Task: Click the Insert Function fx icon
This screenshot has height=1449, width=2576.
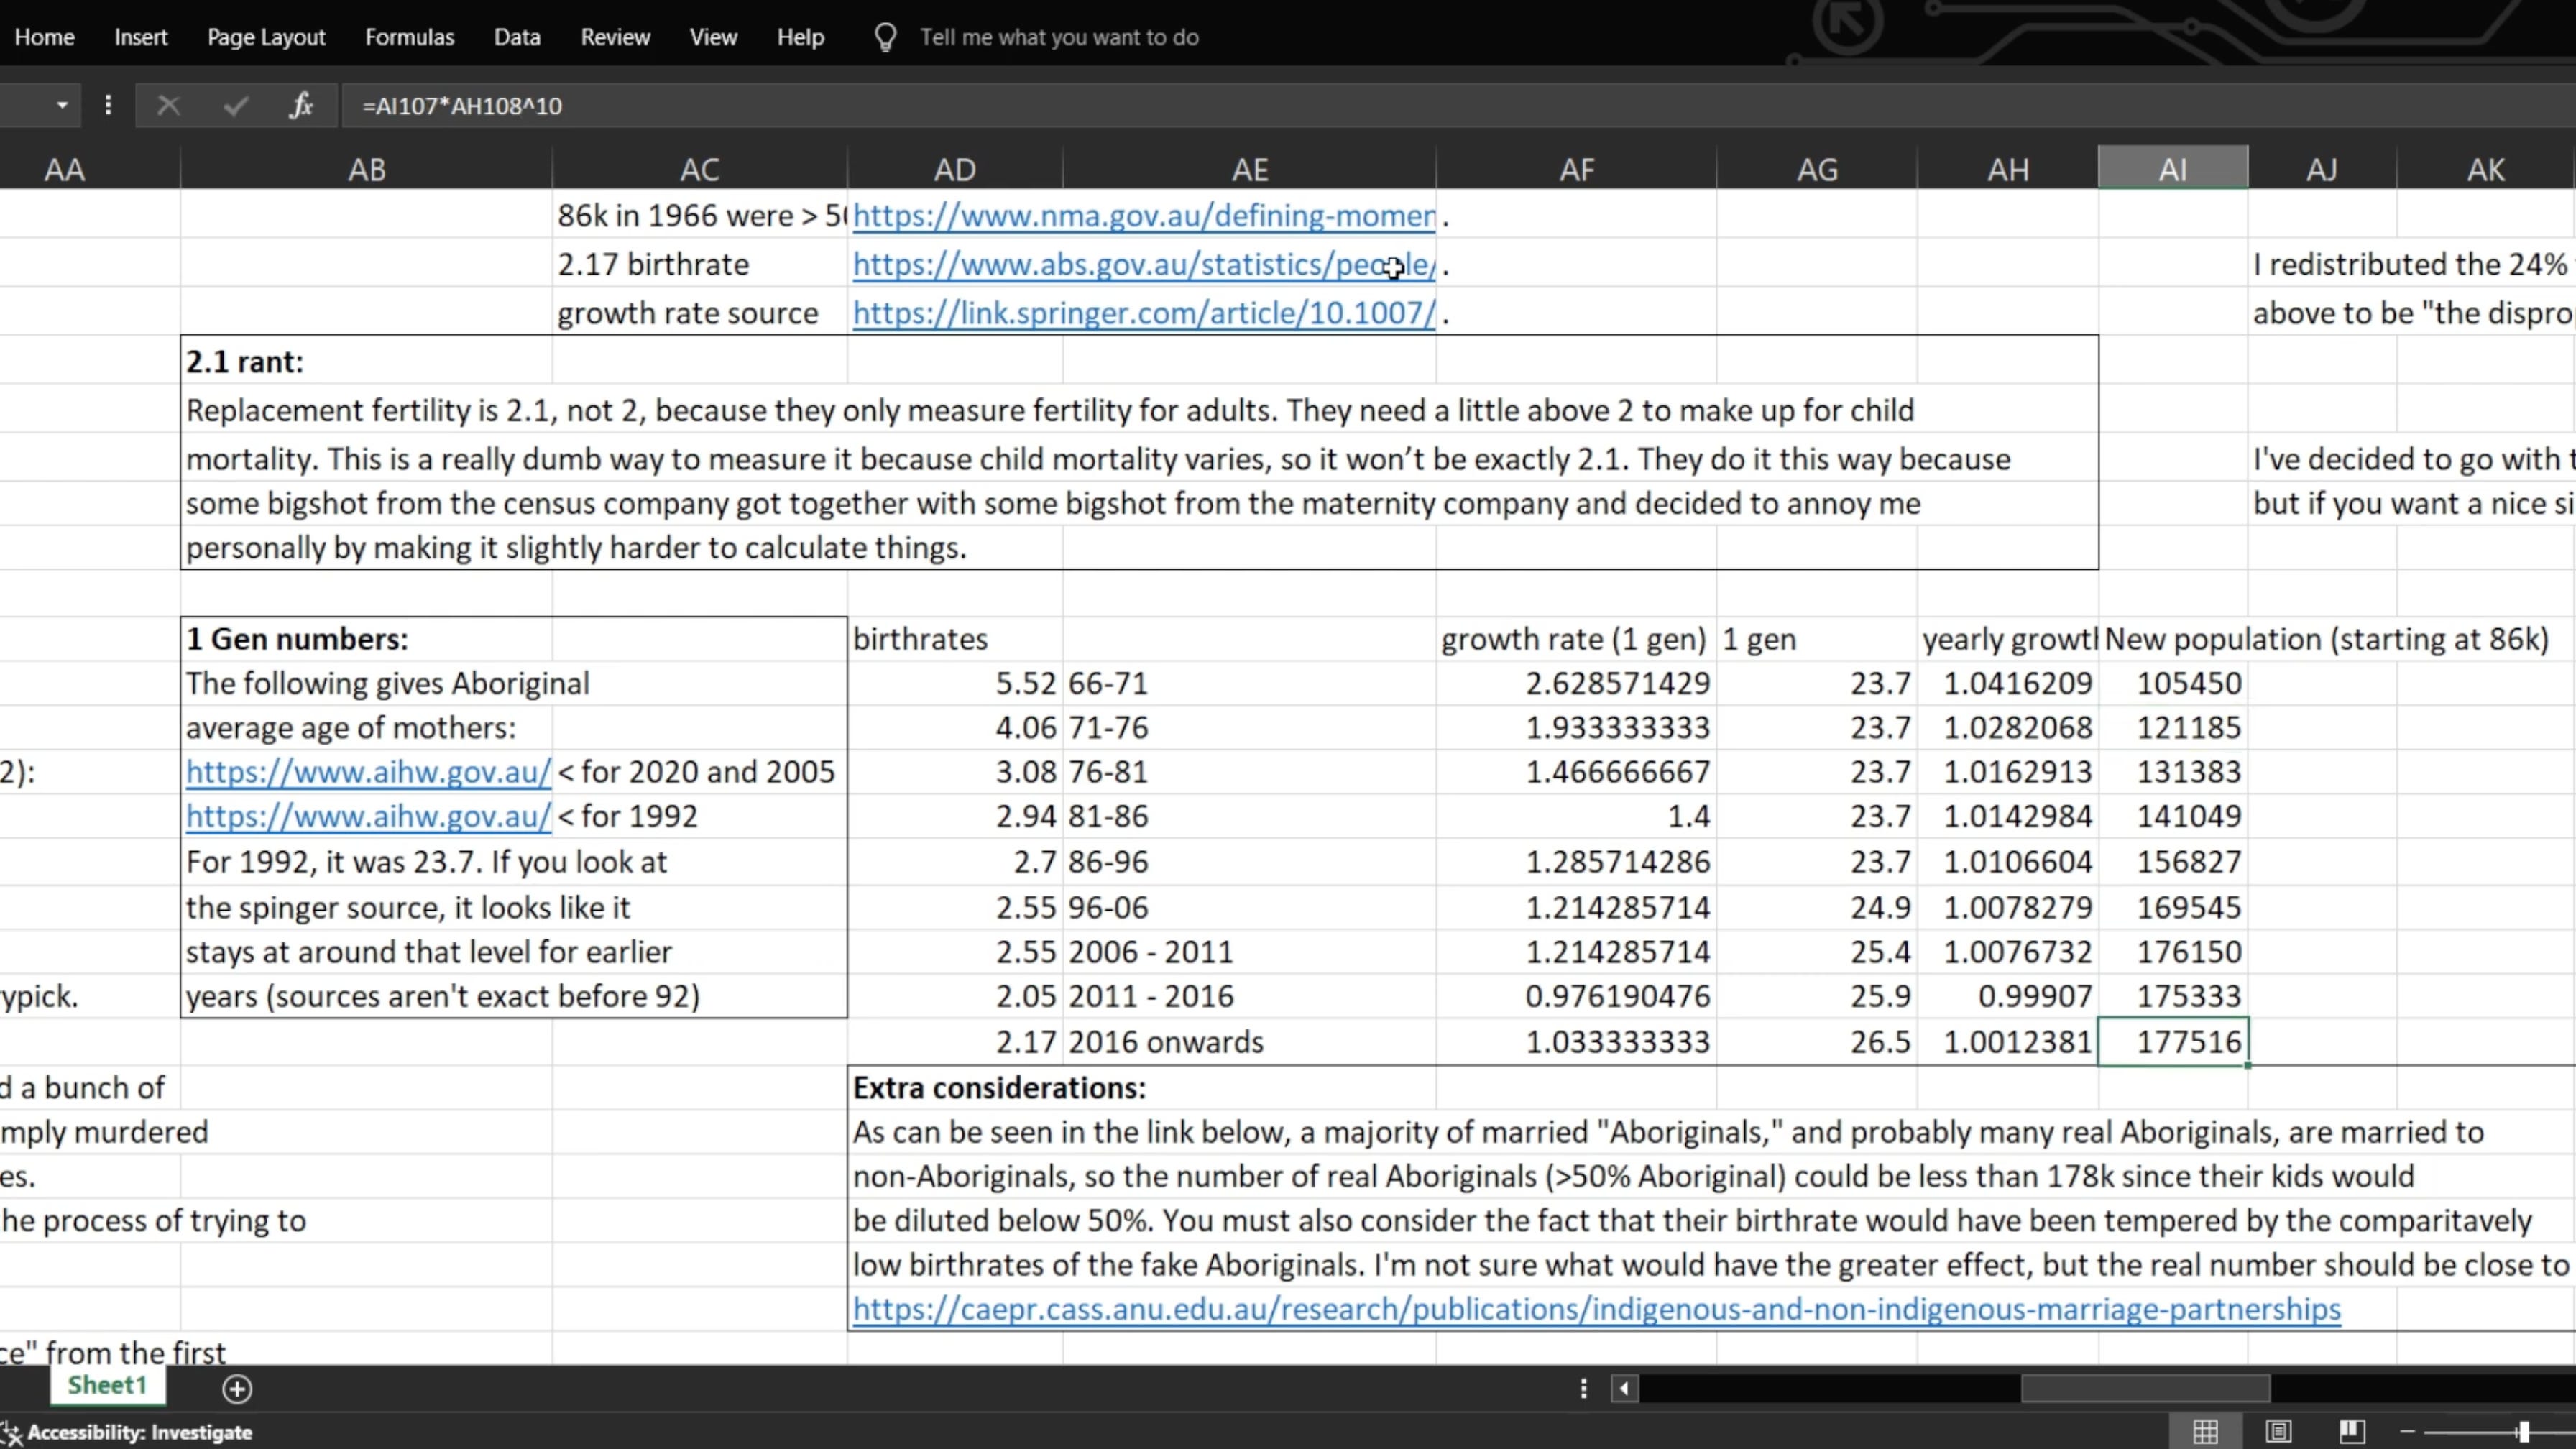Action: coord(301,105)
